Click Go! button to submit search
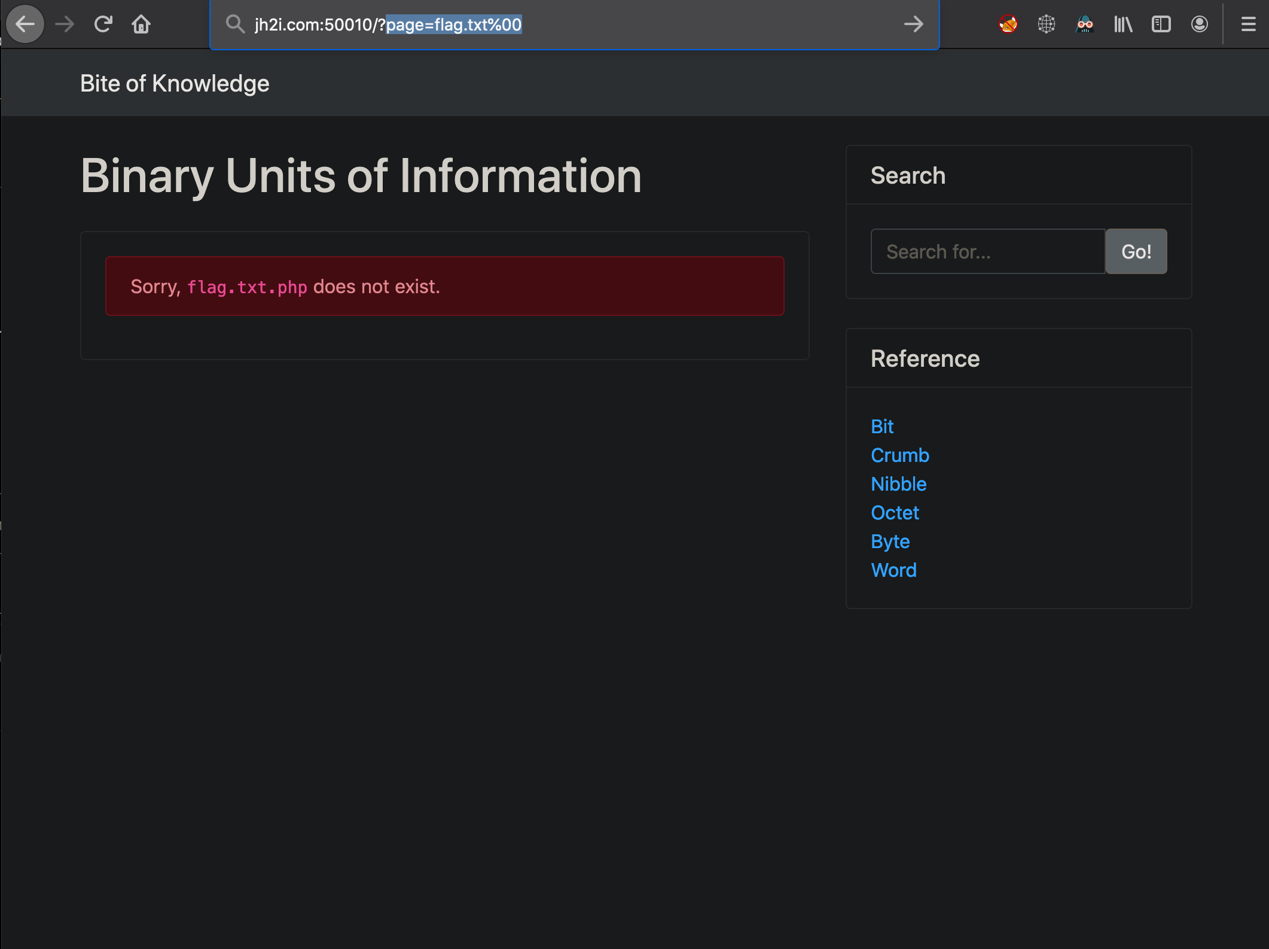The height and width of the screenshot is (949, 1269). point(1136,250)
